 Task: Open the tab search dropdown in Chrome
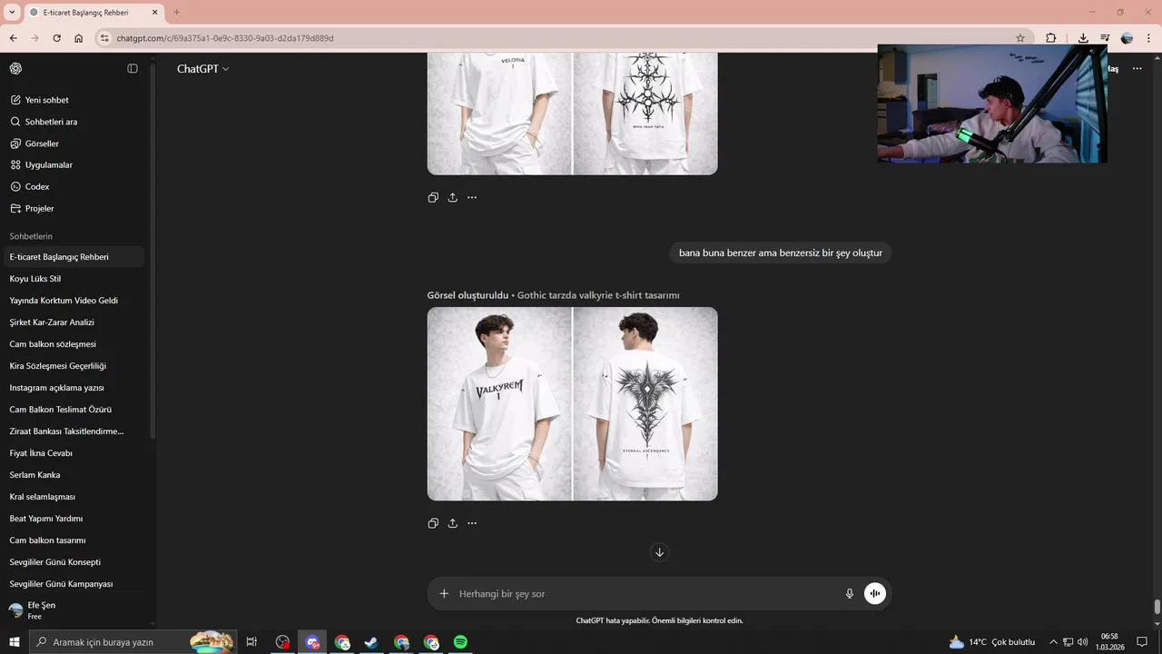coord(12,13)
